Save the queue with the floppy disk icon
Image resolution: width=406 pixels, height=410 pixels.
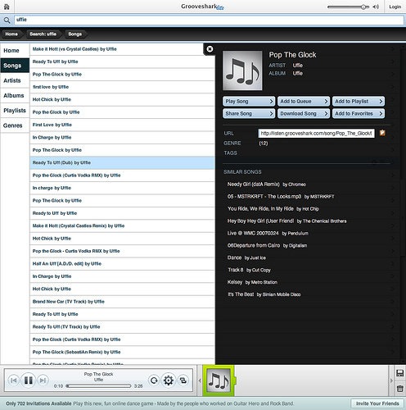[x=399, y=373]
